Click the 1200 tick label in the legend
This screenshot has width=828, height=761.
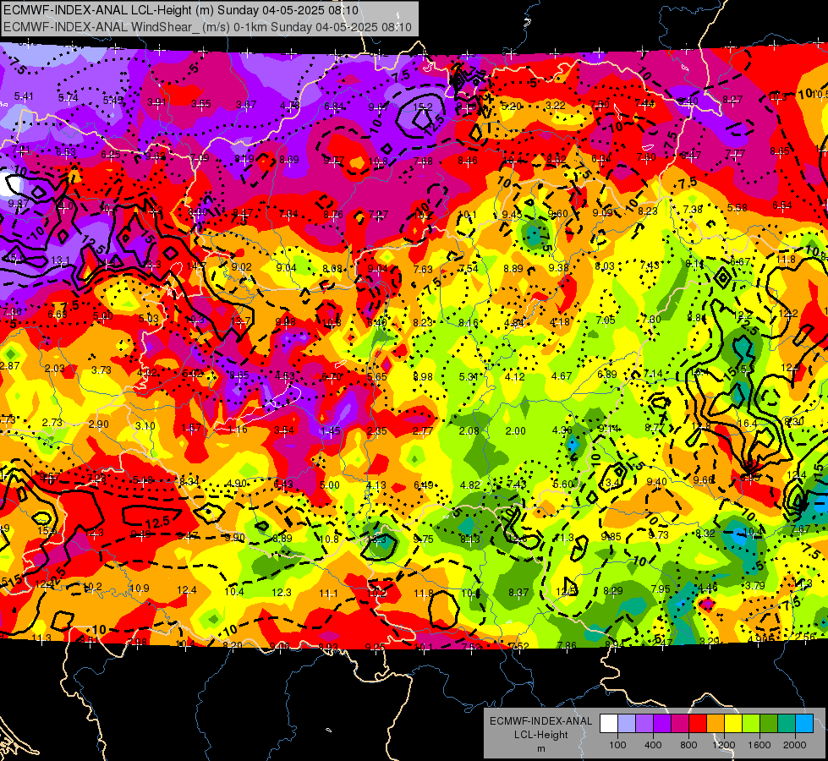[723, 745]
